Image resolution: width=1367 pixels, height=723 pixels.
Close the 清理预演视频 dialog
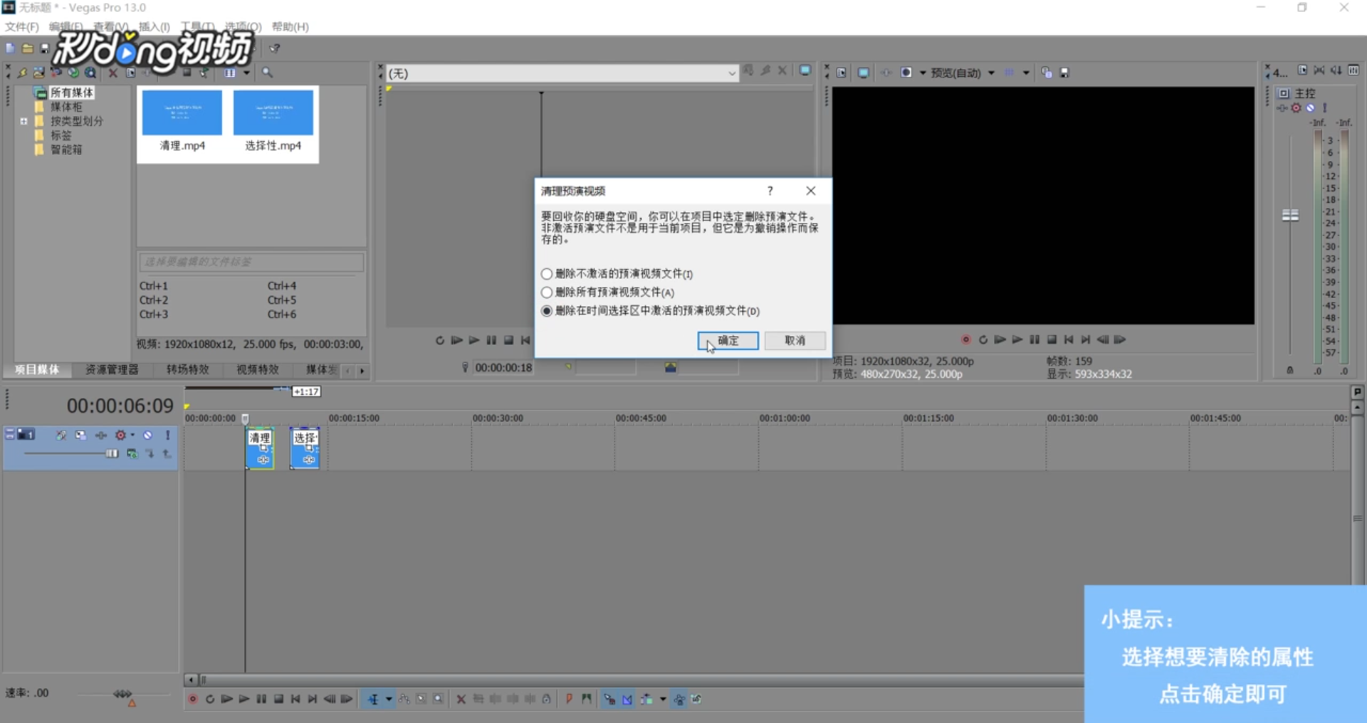[810, 191]
